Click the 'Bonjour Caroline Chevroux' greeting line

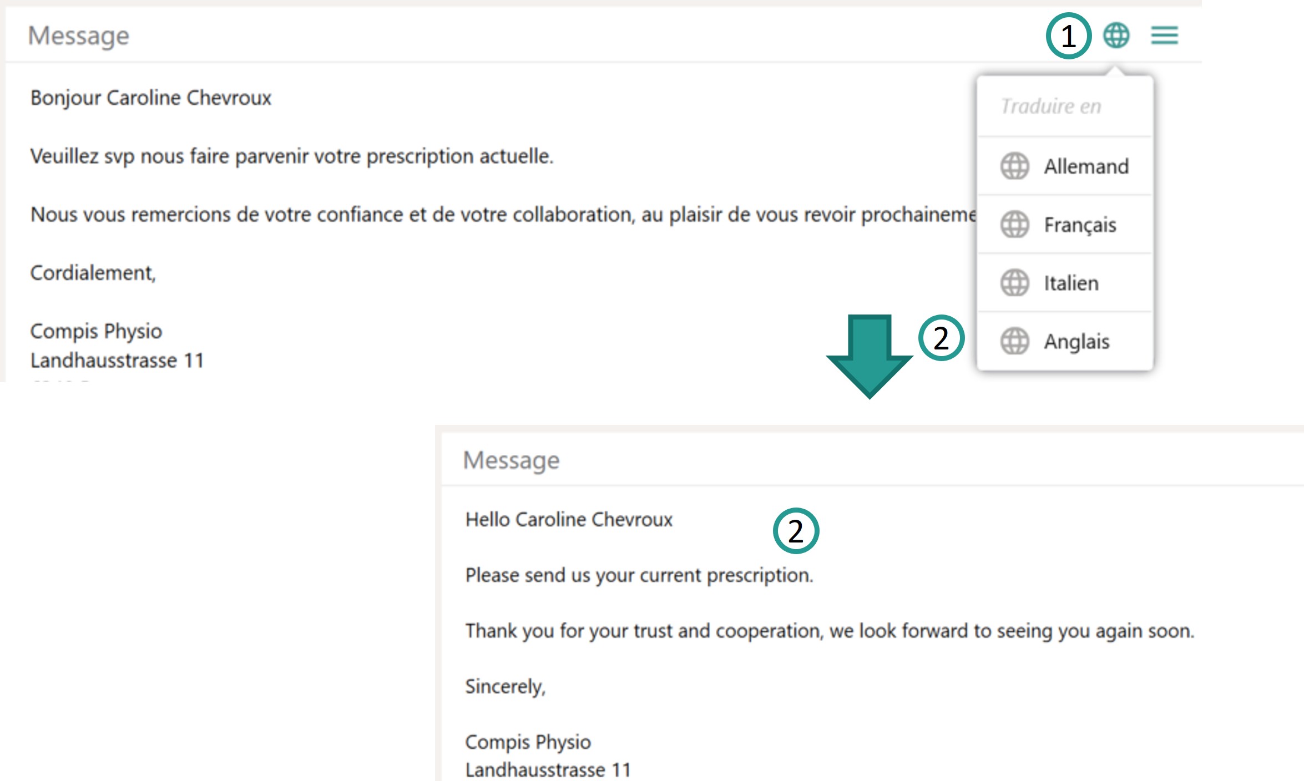point(150,98)
